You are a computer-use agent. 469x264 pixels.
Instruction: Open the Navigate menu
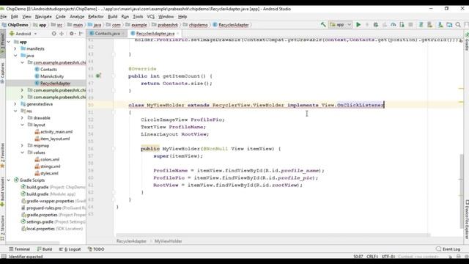pyautogui.click(x=43, y=17)
